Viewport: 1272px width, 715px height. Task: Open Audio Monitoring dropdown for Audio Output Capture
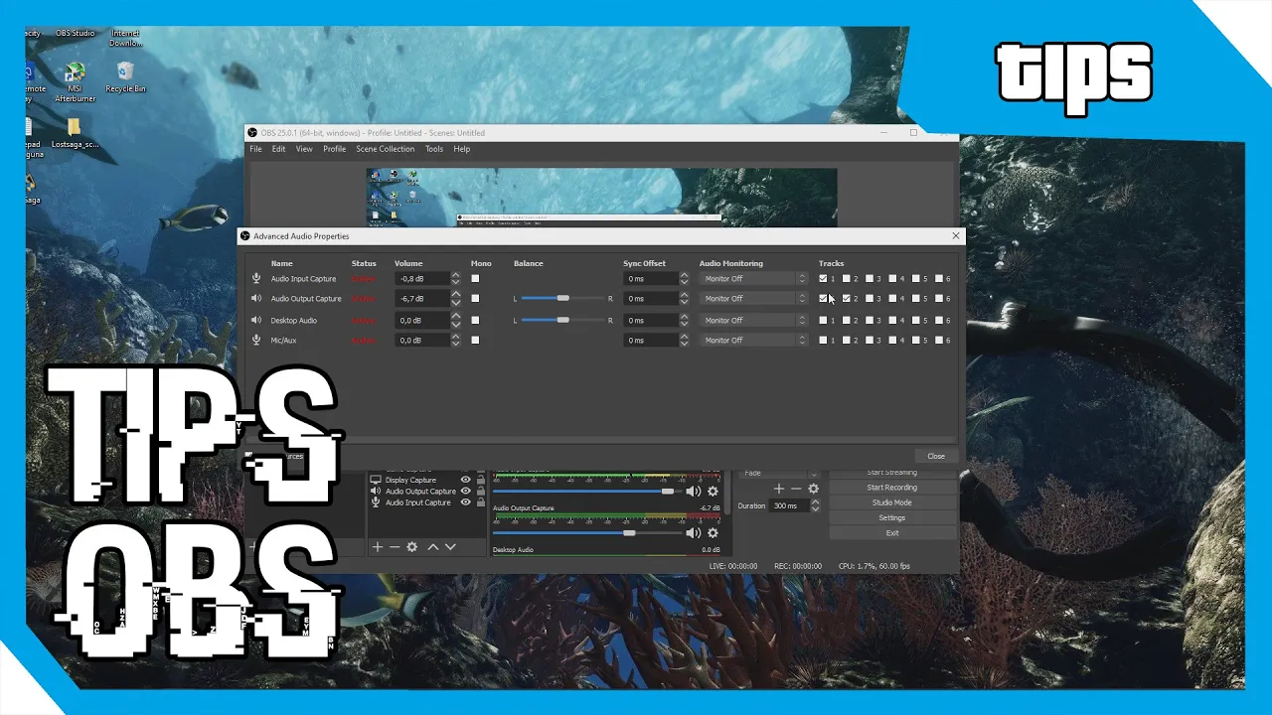pos(753,298)
